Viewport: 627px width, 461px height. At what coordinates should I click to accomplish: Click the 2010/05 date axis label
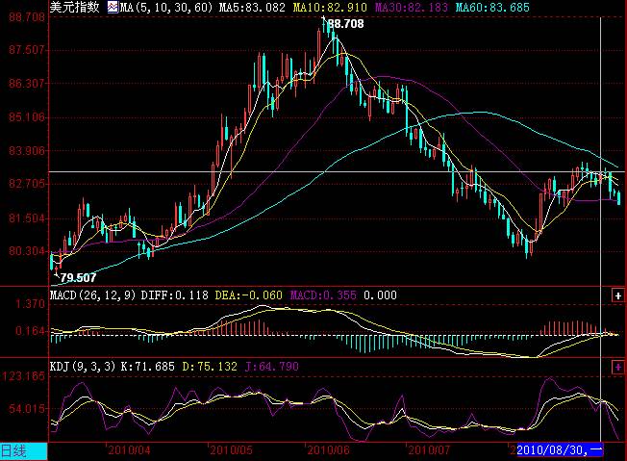coord(231,450)
